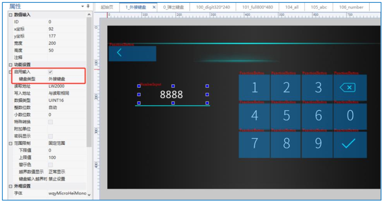Viewport: 383px width, 203px height.
Task: Switch to the 起始页 tab
Action: 107,7
